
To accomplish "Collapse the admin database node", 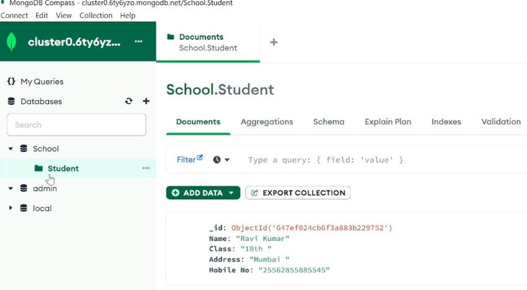I will (11, 188).
